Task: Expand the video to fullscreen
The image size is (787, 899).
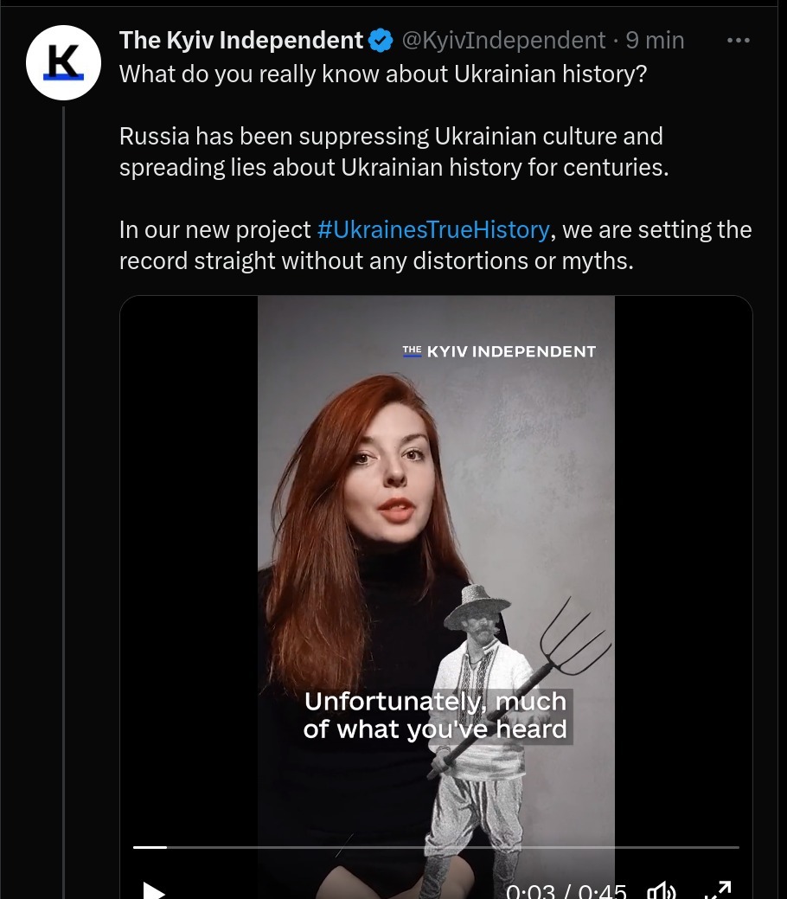Action: point(717,890)
